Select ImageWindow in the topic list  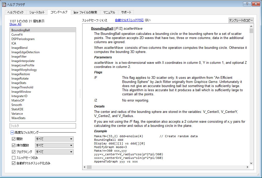pos(43,92)
